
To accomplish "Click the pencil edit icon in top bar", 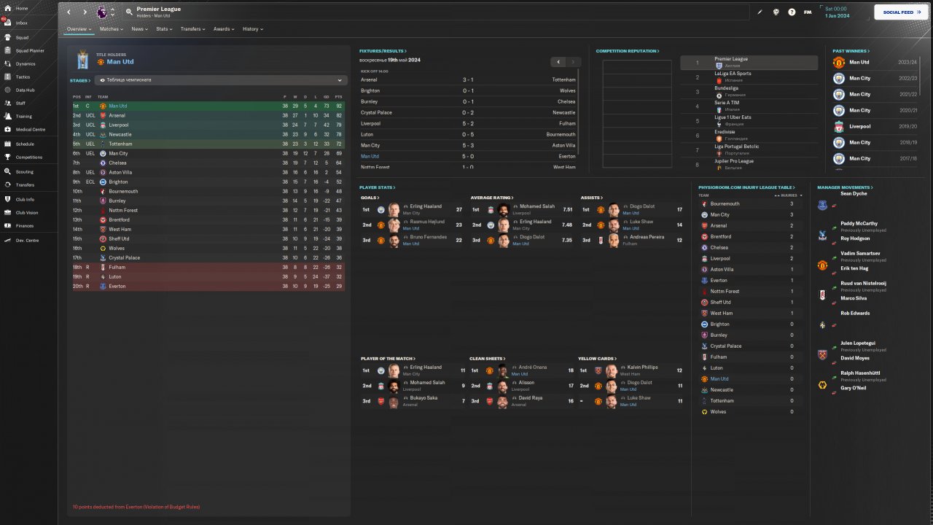I will pyautogui.click(x=760, y=12).
